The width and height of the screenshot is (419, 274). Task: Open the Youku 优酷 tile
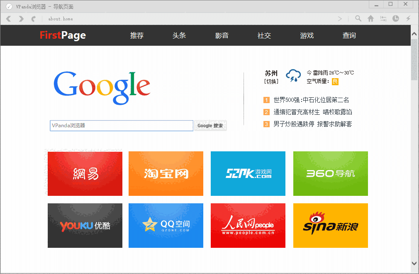coord(85,225)
